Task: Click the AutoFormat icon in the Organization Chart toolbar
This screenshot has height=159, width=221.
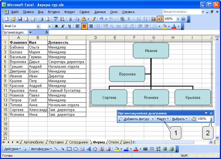Action: (x=193, y=119)
